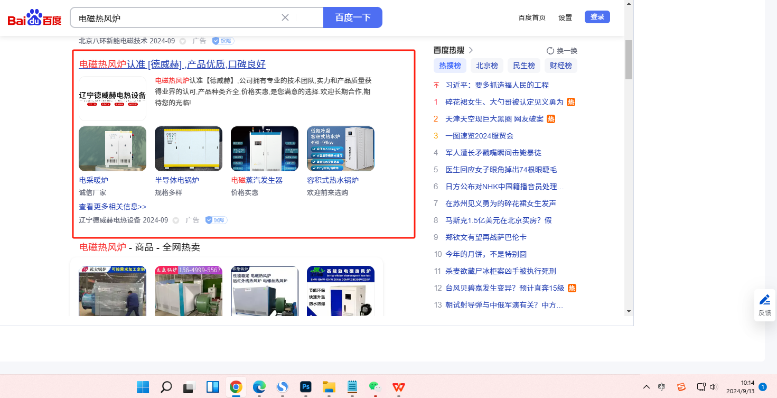Open Microsoft Edge from the taskbar
The image size is (777, 398).
[x=259, y=387]
